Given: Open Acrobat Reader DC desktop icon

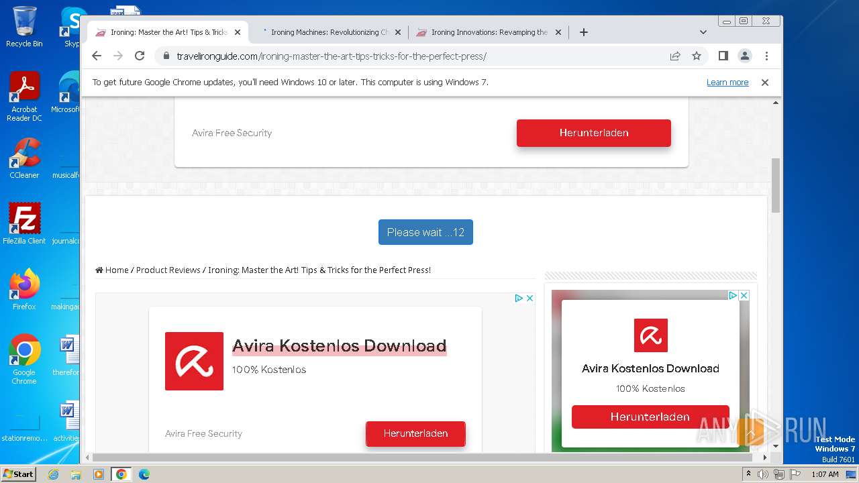Looking at the screenshot, I should click(24, 97).
